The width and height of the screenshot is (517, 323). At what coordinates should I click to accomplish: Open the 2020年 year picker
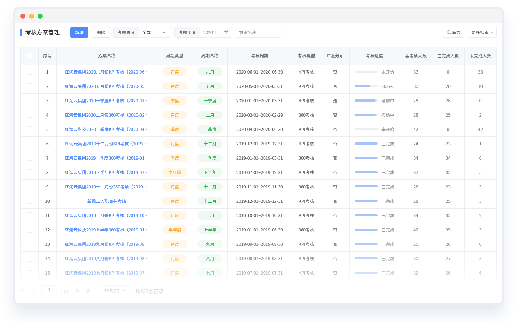pos(215,32)
